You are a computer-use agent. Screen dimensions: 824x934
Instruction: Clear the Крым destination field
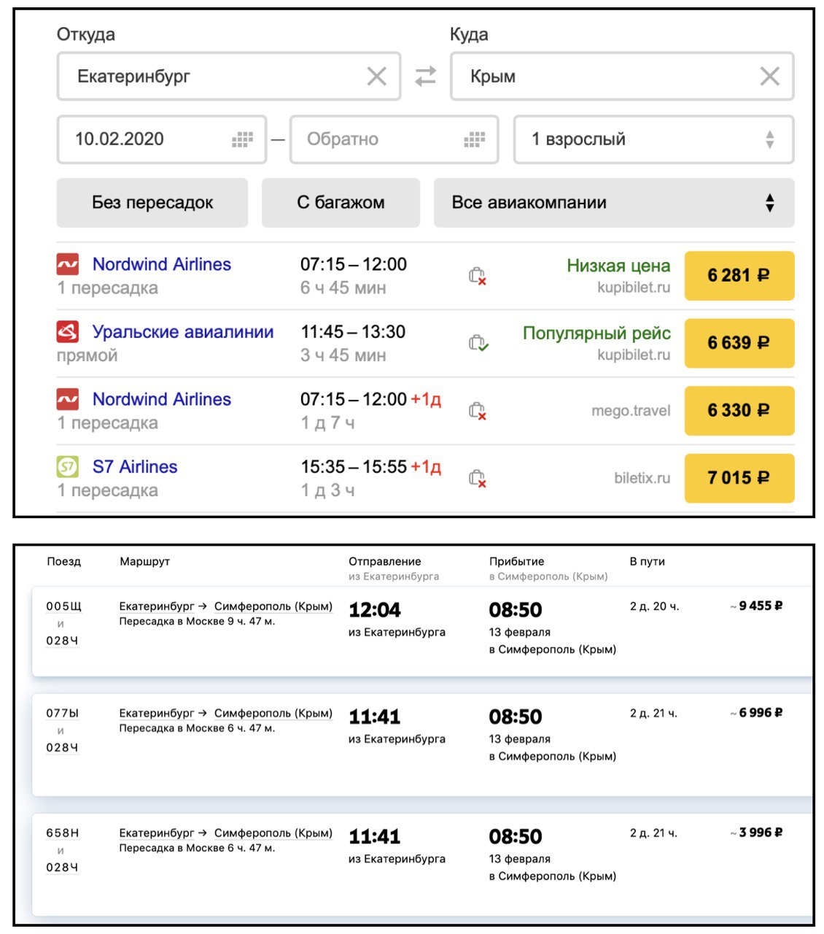click(x=769, y=76)
